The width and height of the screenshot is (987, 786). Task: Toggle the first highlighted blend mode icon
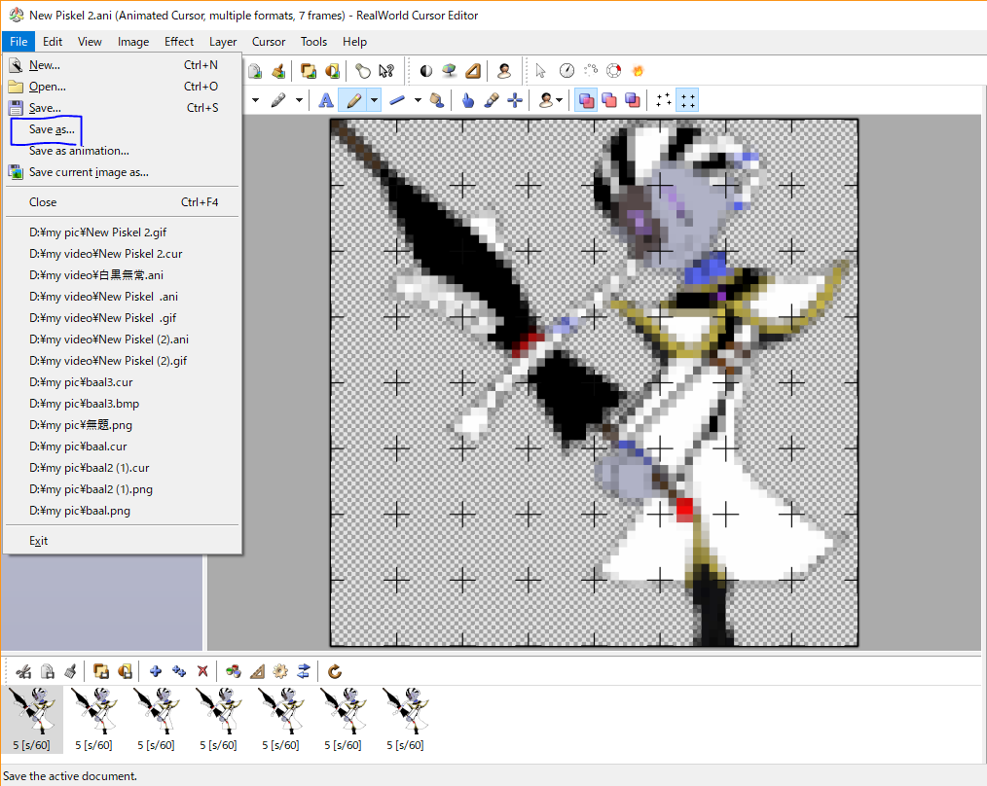coord(586,100)
